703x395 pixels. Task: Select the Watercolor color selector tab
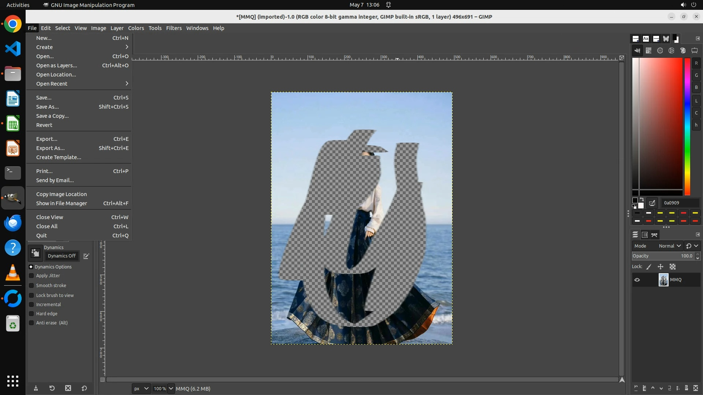(660, 51)
